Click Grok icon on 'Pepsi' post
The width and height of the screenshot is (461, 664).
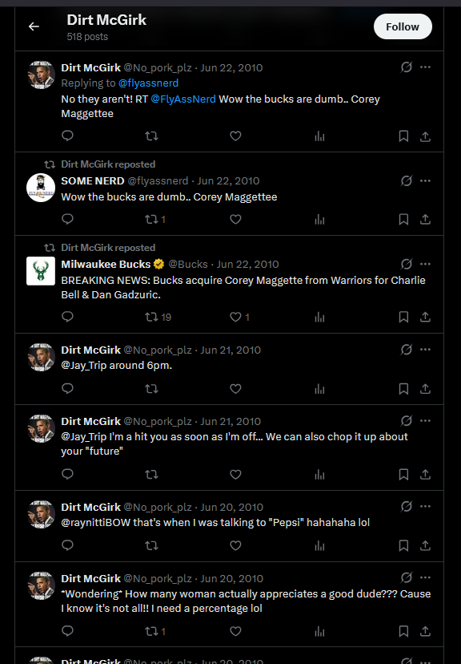pos(406,507)
